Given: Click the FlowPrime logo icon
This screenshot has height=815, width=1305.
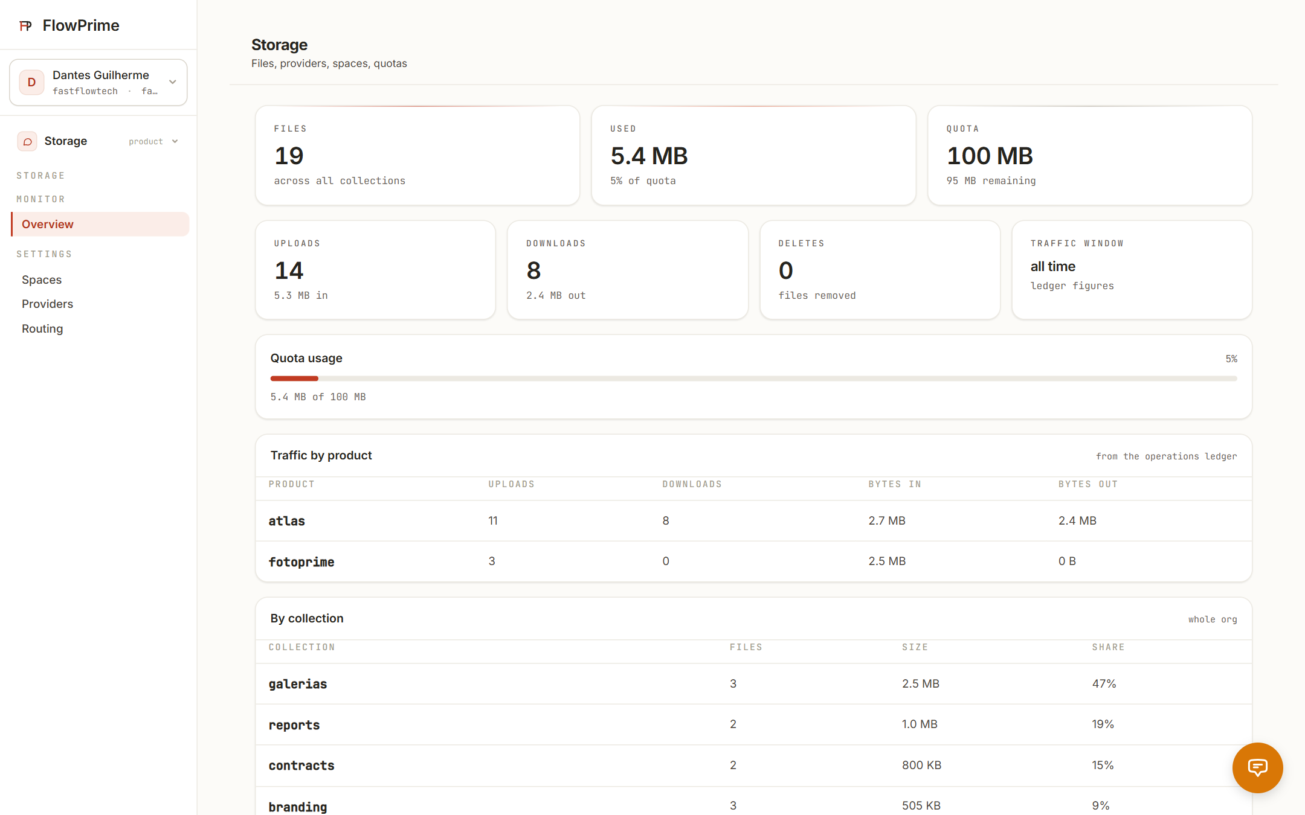Looking at the screenshot, I should [25, 25].
